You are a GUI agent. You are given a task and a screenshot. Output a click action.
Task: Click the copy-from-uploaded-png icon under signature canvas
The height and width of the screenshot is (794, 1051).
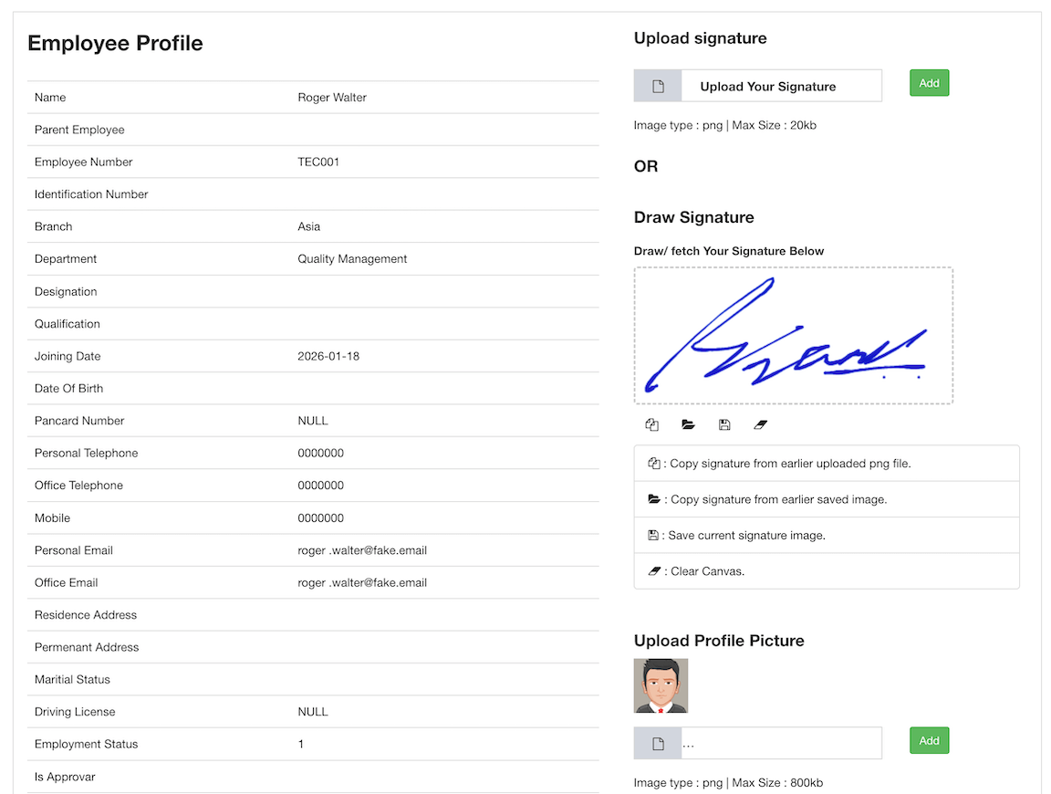coord(651,425)
